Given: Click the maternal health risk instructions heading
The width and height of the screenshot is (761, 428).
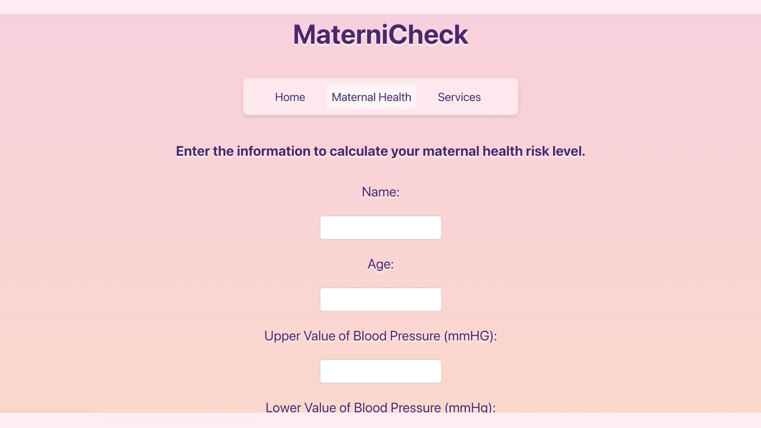Looking at the screenshot, I should [380, 151].
